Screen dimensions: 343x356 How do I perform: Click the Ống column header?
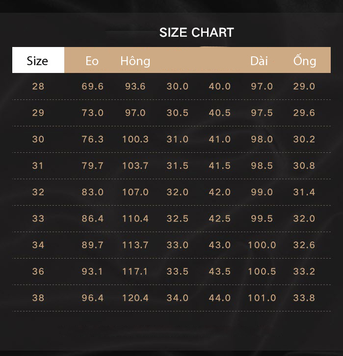coord(305,60)
